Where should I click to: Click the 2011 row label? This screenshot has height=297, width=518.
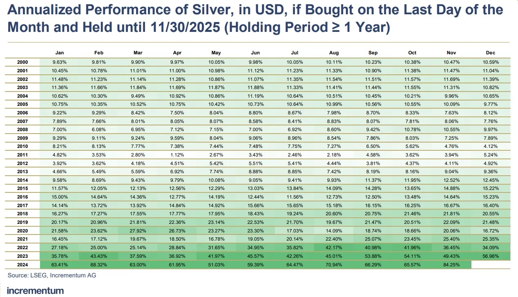pyautogui.click(x=23, y=155)
